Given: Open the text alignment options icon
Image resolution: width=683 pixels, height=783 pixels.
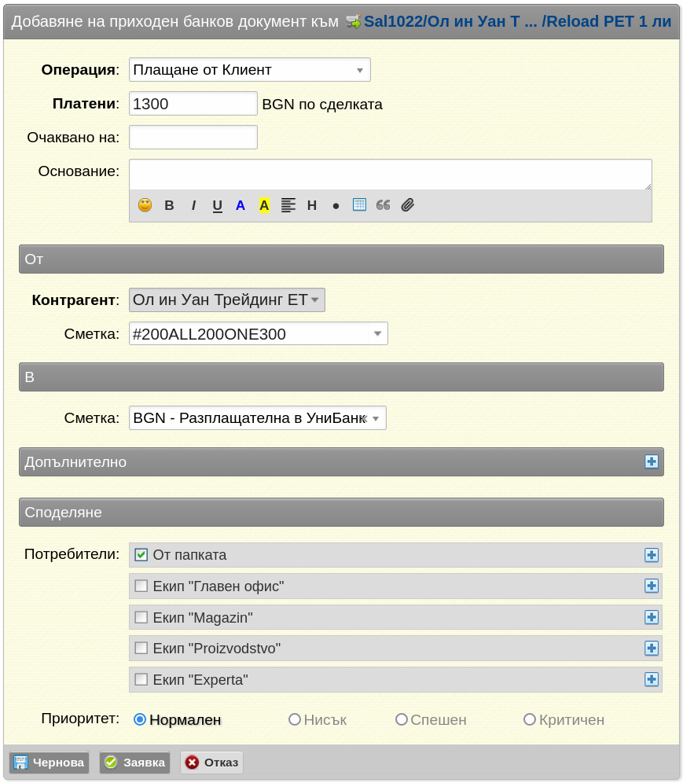Looking at the screenshot, I should point(288,205).
